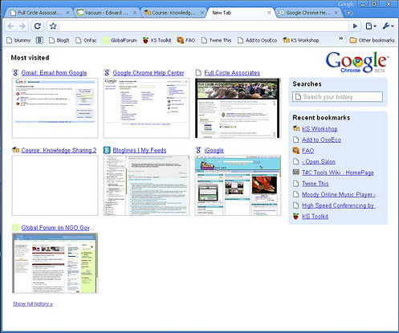The height and width of the screenshot is (333, 399).
Task: Close the Full Circle Associates tab
Action: (x=68, y=13)
